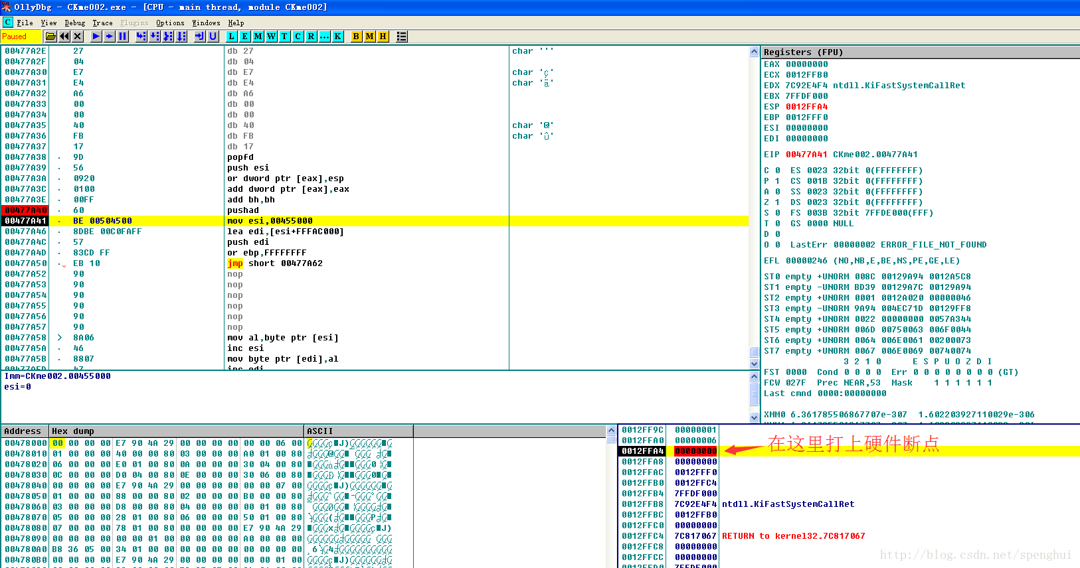The image size is (1080, 568).
Task: Click the Hex dump column header
Action: (x=177, y=431)
